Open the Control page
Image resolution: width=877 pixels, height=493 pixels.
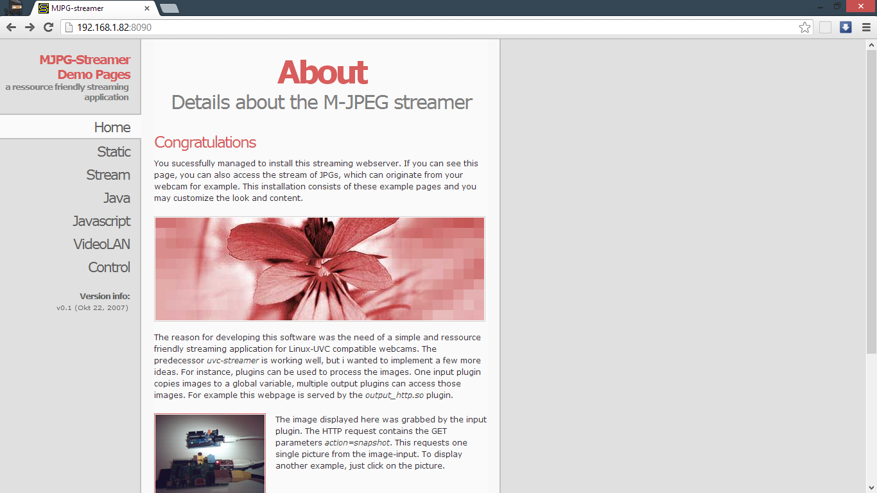(x=109, y=267)
